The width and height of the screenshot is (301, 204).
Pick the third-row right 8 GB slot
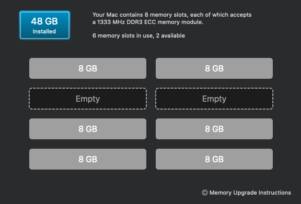[214, 129]
